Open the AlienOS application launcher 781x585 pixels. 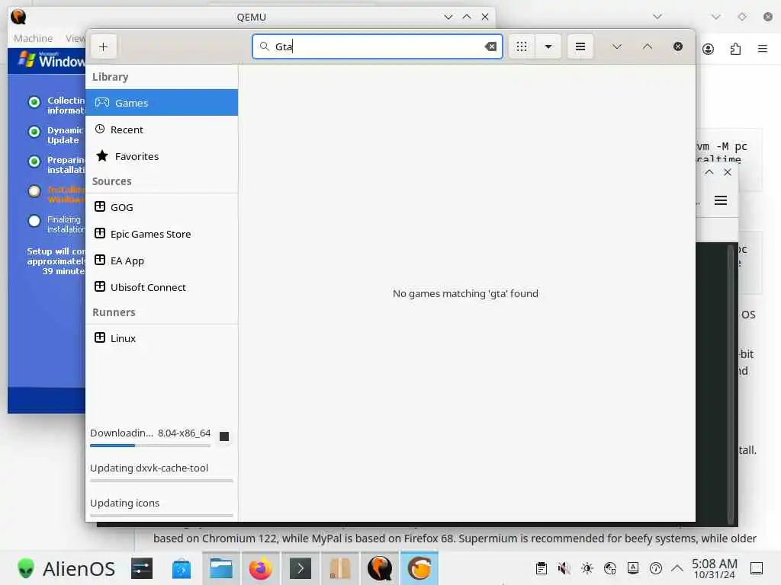pyautogui.click(x=66, y=568)
